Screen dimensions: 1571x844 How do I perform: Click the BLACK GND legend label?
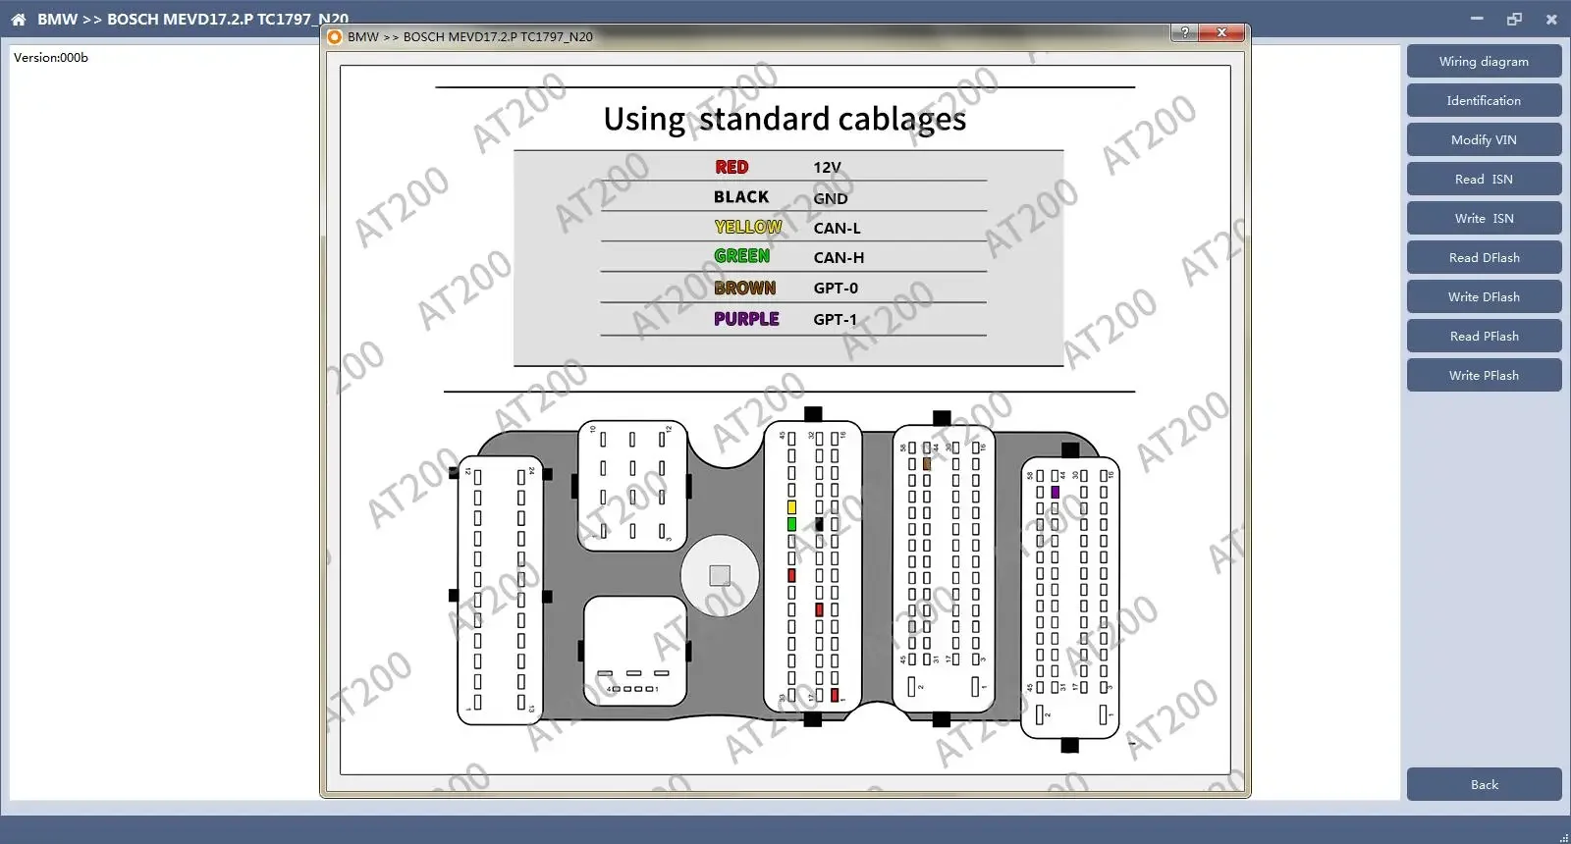tap(741, 196)
